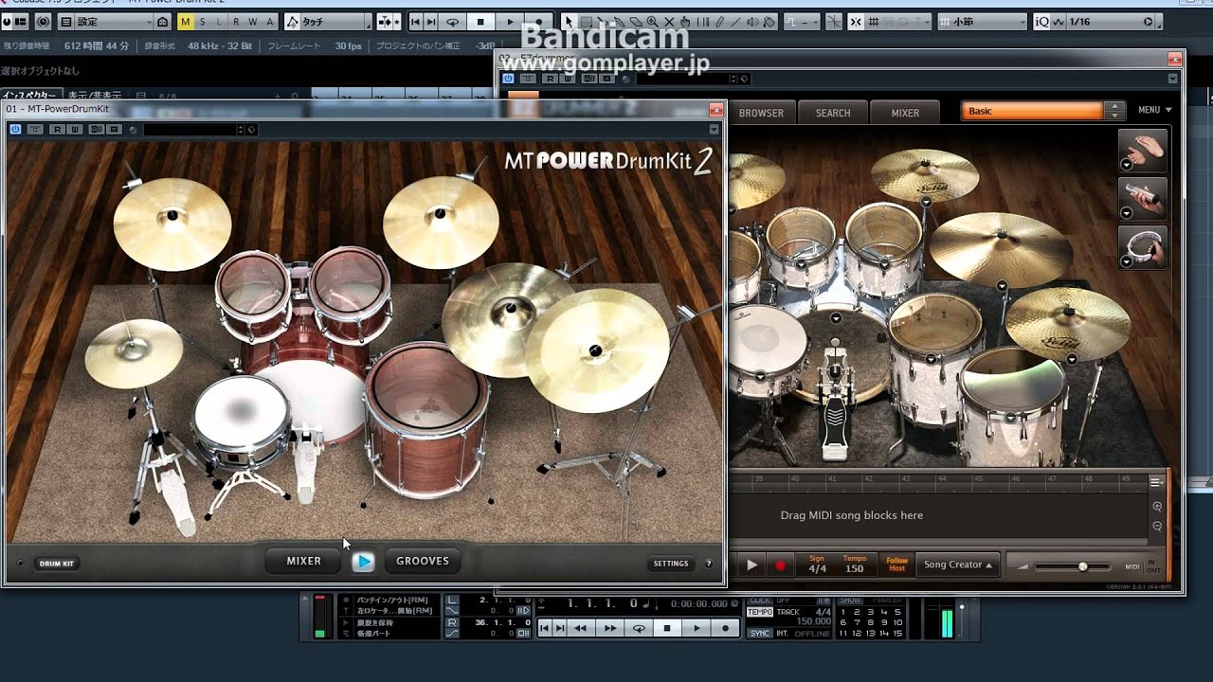The width and height of the screenshot is (1213, 682).
Task: Switch to インスペクター inspector tab
Action: [31, 96]
